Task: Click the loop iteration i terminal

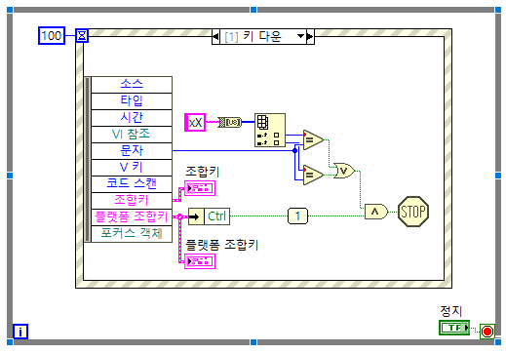Action: click(x=20, y=332)
